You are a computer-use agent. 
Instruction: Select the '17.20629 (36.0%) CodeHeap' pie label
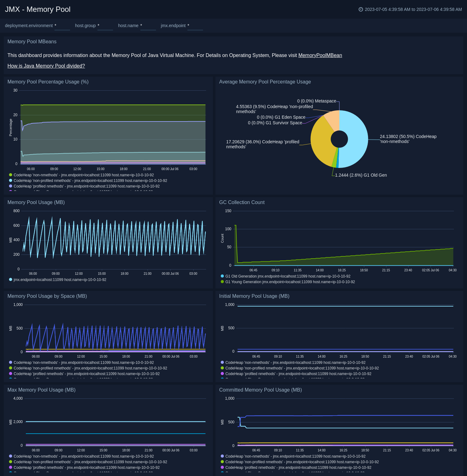click(263, 144)
